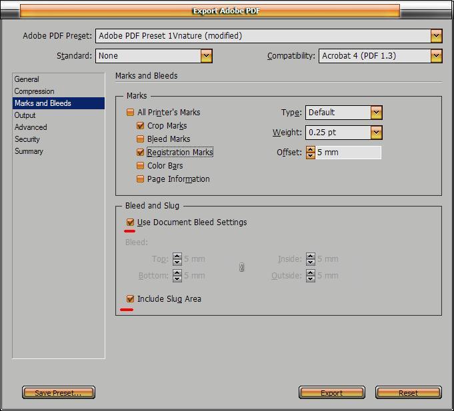This screenshot has width=454, height=411.
Task: Toggle Include Slug Area checkbox
Action: pos(130,299)
